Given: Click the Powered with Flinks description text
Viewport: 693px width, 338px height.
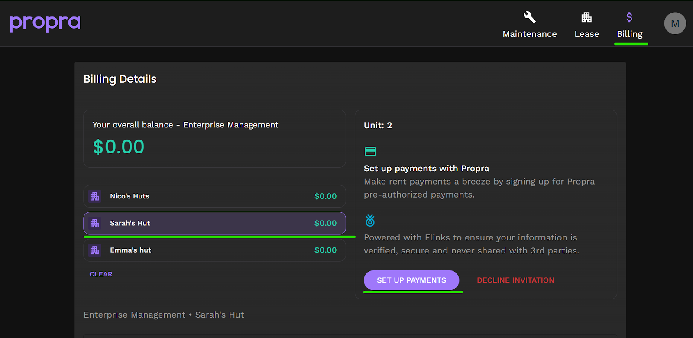Looking at the screenshot, I should (471, 244).
